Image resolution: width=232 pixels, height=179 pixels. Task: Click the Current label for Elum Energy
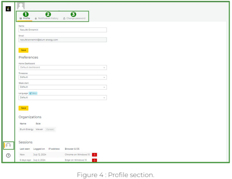pos(50,129)
